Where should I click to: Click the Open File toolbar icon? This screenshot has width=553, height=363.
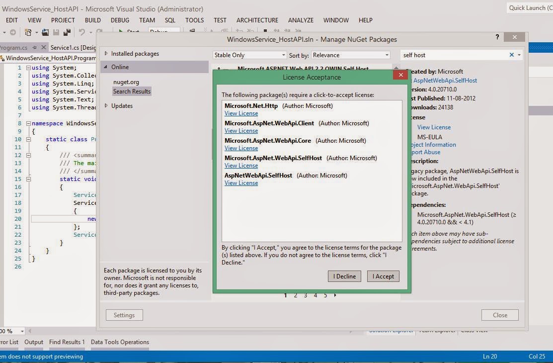[x=45, y=32]
